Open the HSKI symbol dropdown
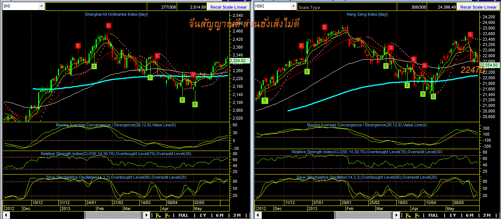This screenshot has height=219, width=501. (293, 7)
